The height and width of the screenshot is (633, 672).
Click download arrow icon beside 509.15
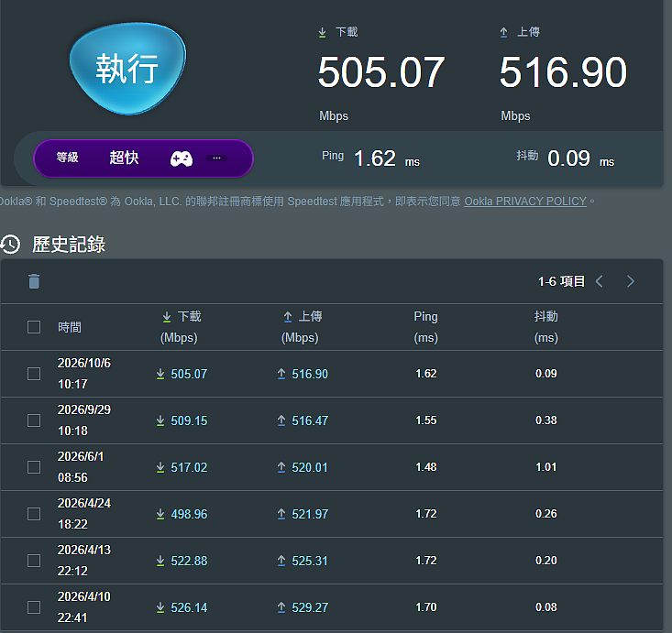[160, 420]
